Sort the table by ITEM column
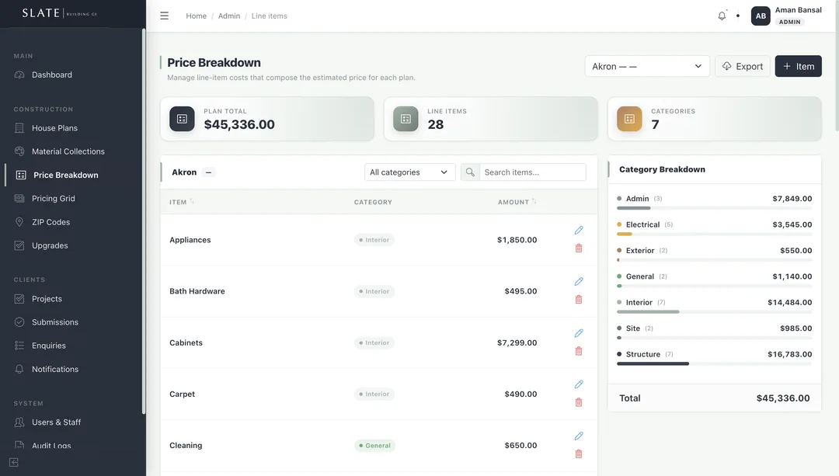This screenshot has width=839, height=476. tap(181, 202)
